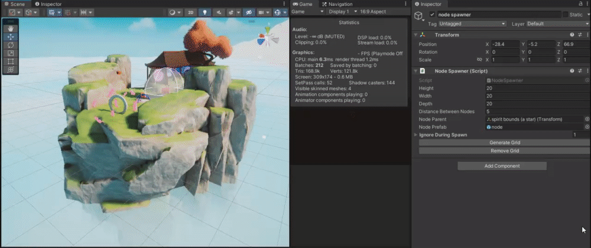
Task: Toggle grid snapping icon
Action: click(x=67, y=12)
